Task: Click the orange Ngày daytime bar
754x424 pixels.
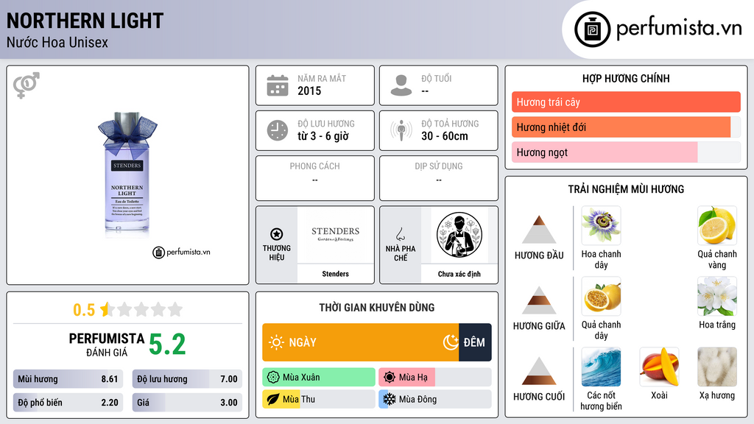Action: coord(361,342)
